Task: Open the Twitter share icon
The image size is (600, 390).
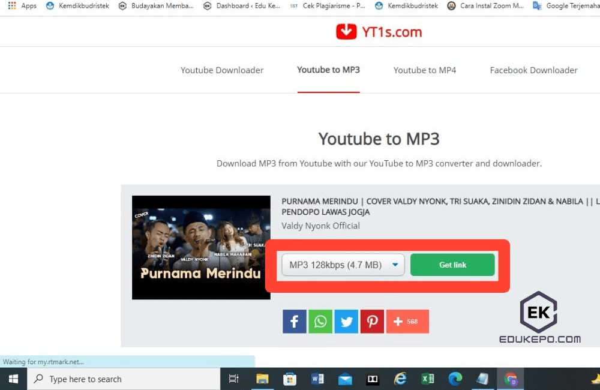Action: click(346, 321)
